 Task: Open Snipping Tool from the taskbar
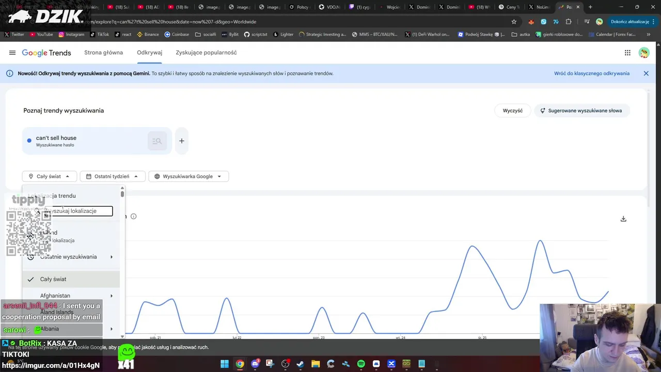pyautogui.click(x=270, y=364)
